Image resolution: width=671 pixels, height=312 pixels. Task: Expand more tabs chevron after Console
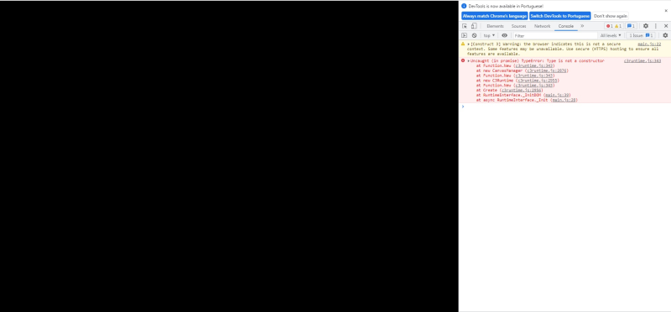(582, 26)
